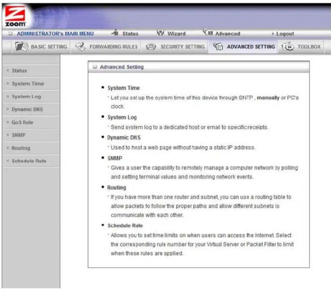
Task: Open System Time in the sidebar
Action: click(28, 84)
